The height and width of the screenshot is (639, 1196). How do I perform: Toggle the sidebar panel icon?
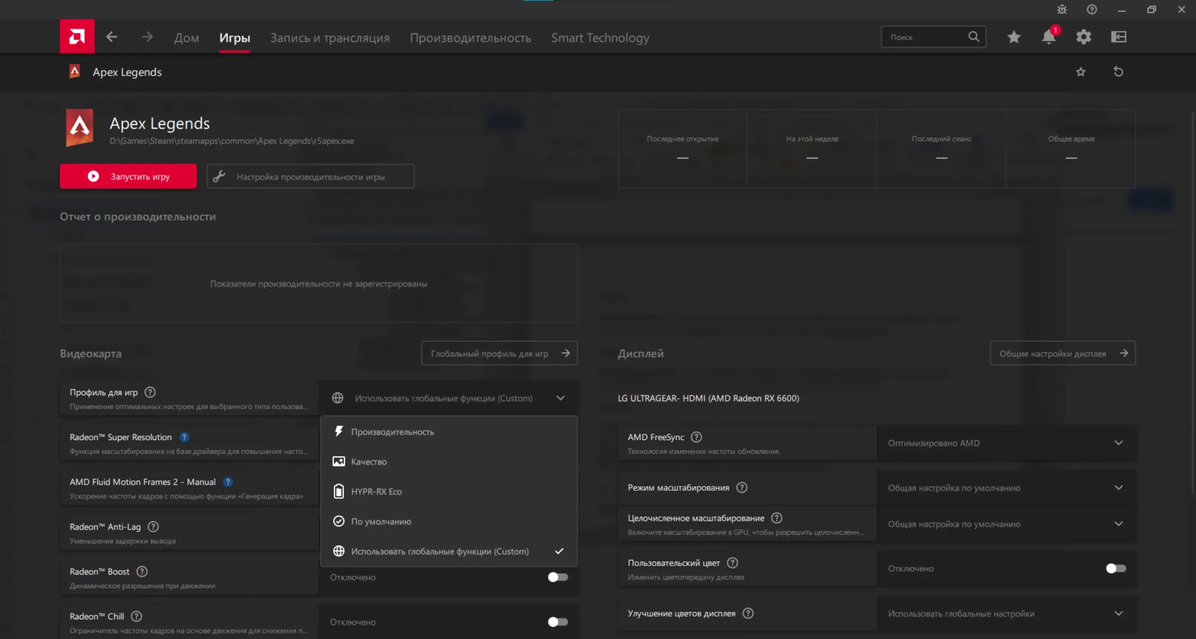(x=1118, y=37)
